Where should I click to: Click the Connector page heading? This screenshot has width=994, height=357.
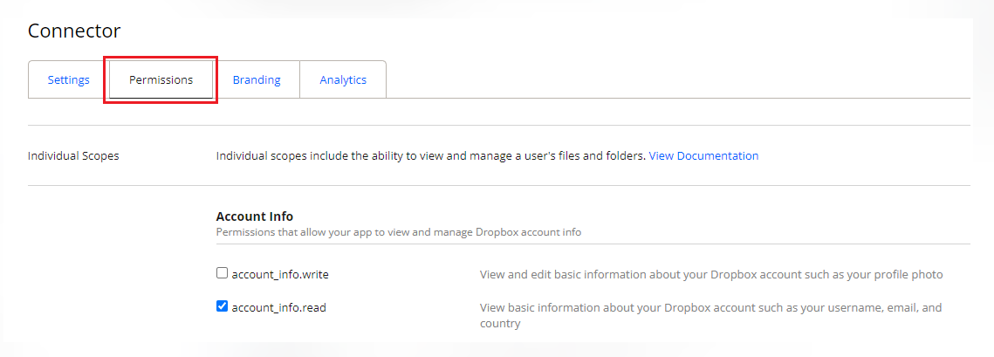pyautogui.click(x=74, y=31)
